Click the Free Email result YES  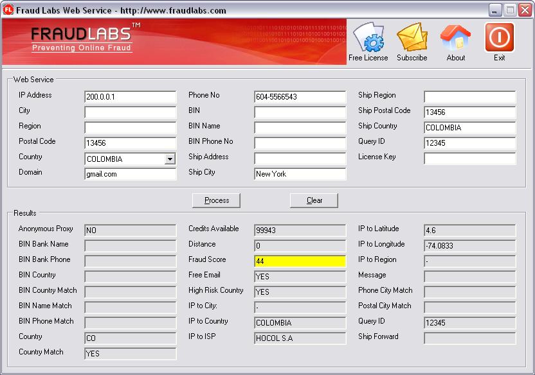click(300, 277)
